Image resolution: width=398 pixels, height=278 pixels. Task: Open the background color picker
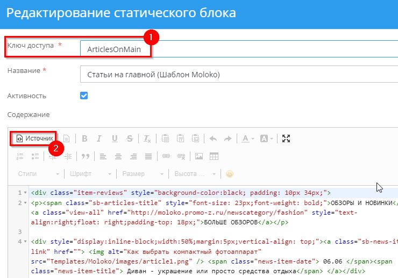(x=266, y=138)
